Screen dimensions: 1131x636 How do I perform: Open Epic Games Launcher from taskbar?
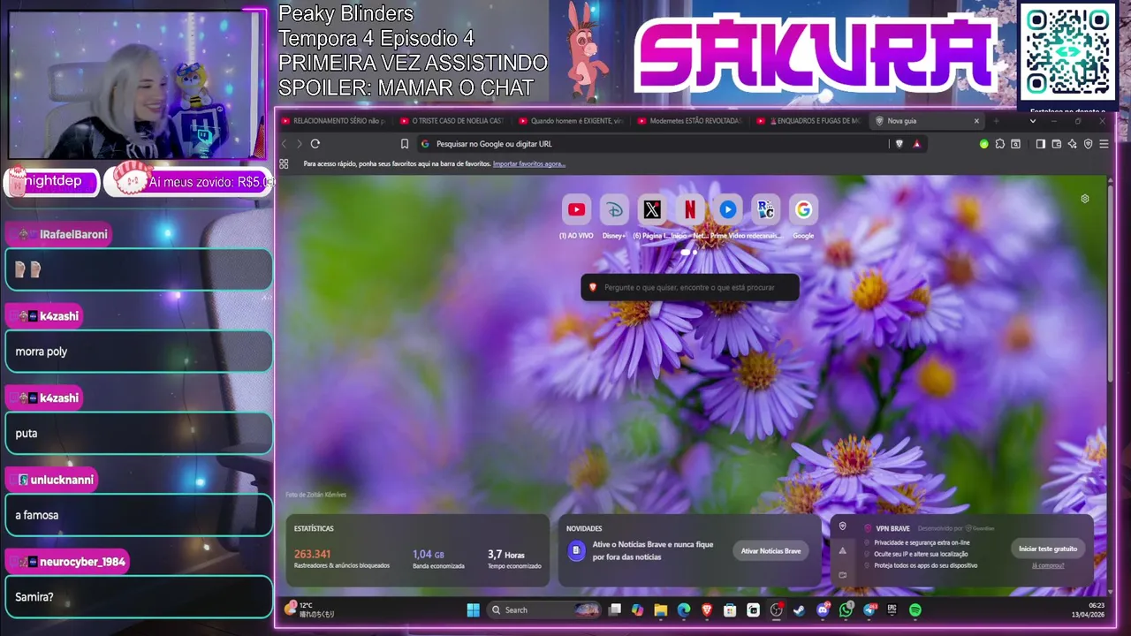(892, 609)
